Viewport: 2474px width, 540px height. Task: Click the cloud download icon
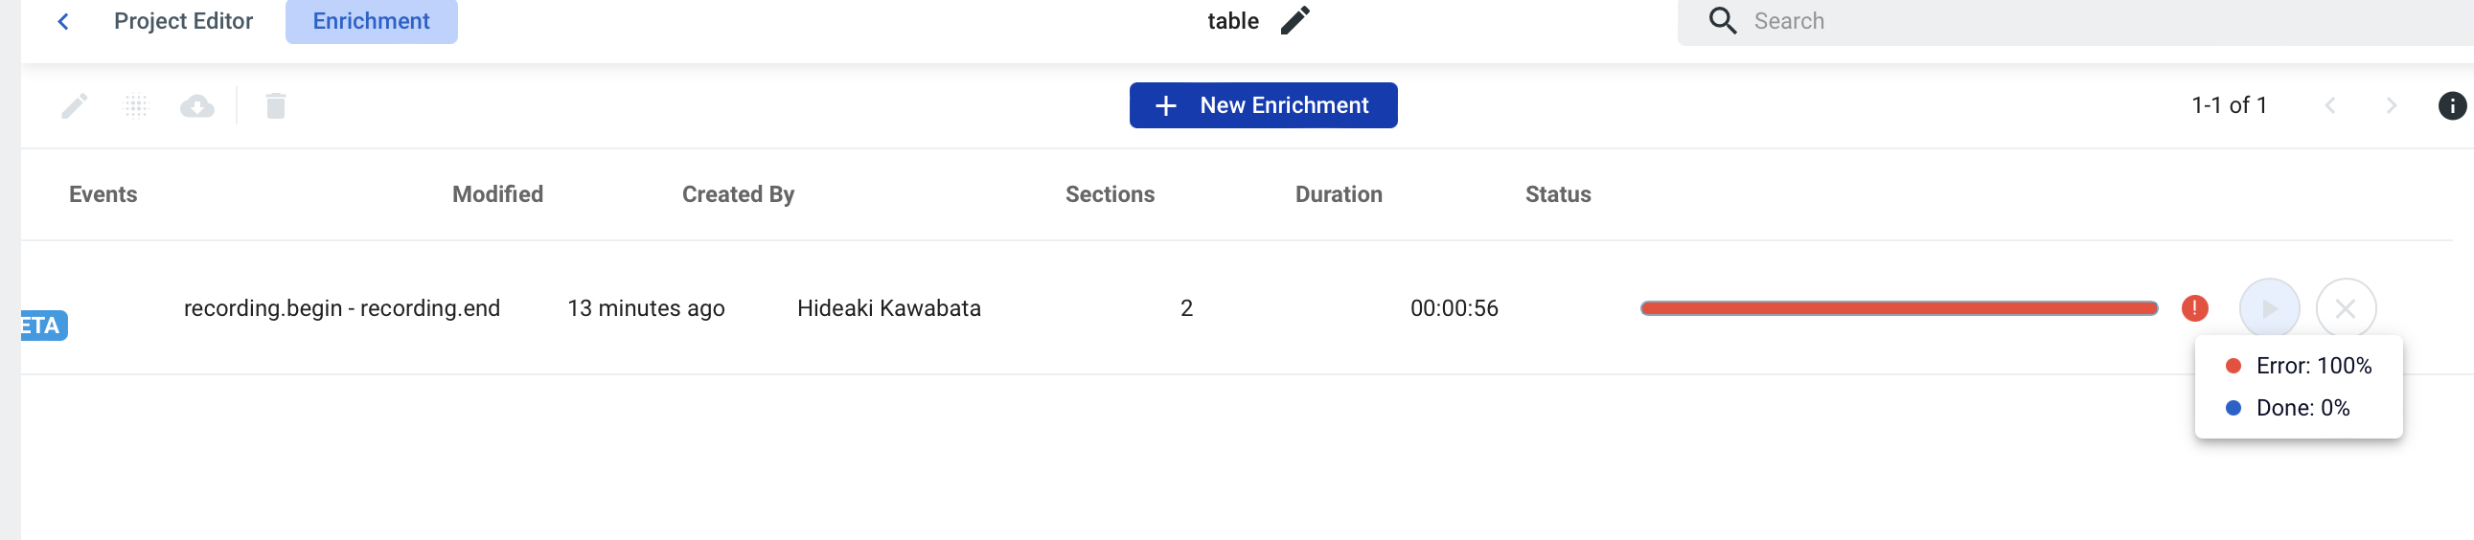click(196, 105)
